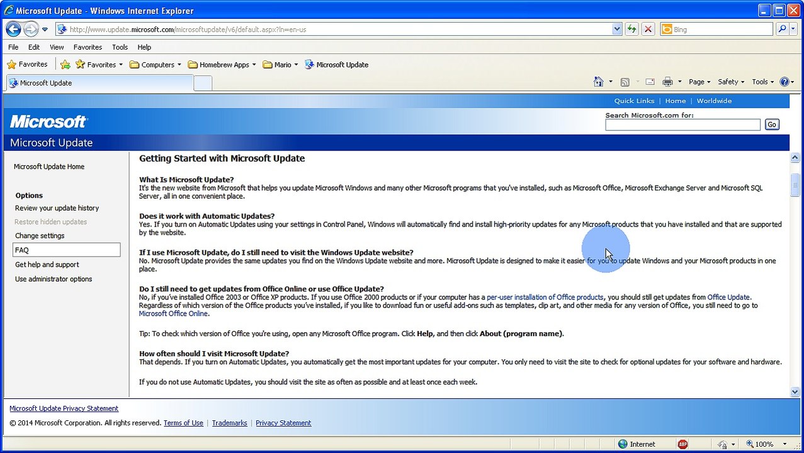
Task: Open the Tools command bar menu
Action: [763, 82]
